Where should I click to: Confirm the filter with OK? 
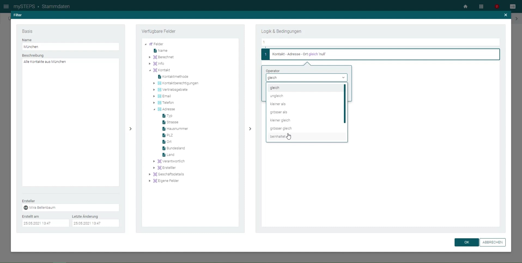click(466, 242)
